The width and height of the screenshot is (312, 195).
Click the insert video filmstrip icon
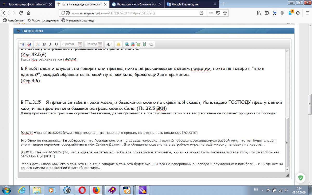144,44
